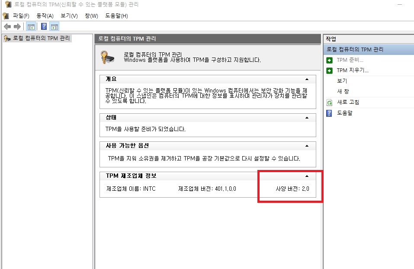Viewport: 414px width, 269px height.
Task: Select 로컬 컴퓨터의 TPM 관리 tree node
Action: [x=38, y=38]
